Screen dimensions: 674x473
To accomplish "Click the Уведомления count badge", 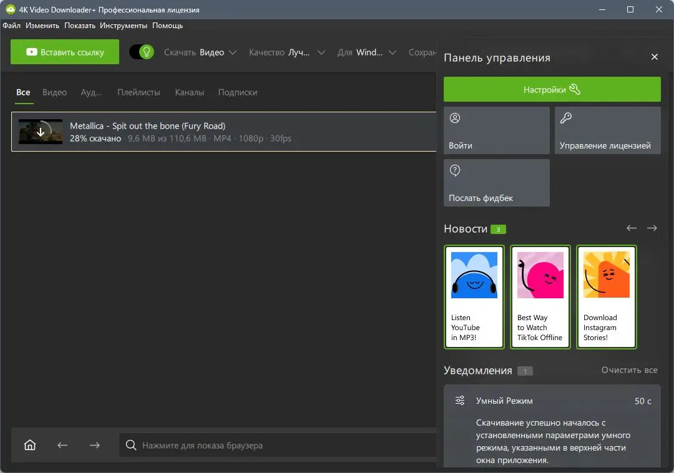I will [525, 371].
